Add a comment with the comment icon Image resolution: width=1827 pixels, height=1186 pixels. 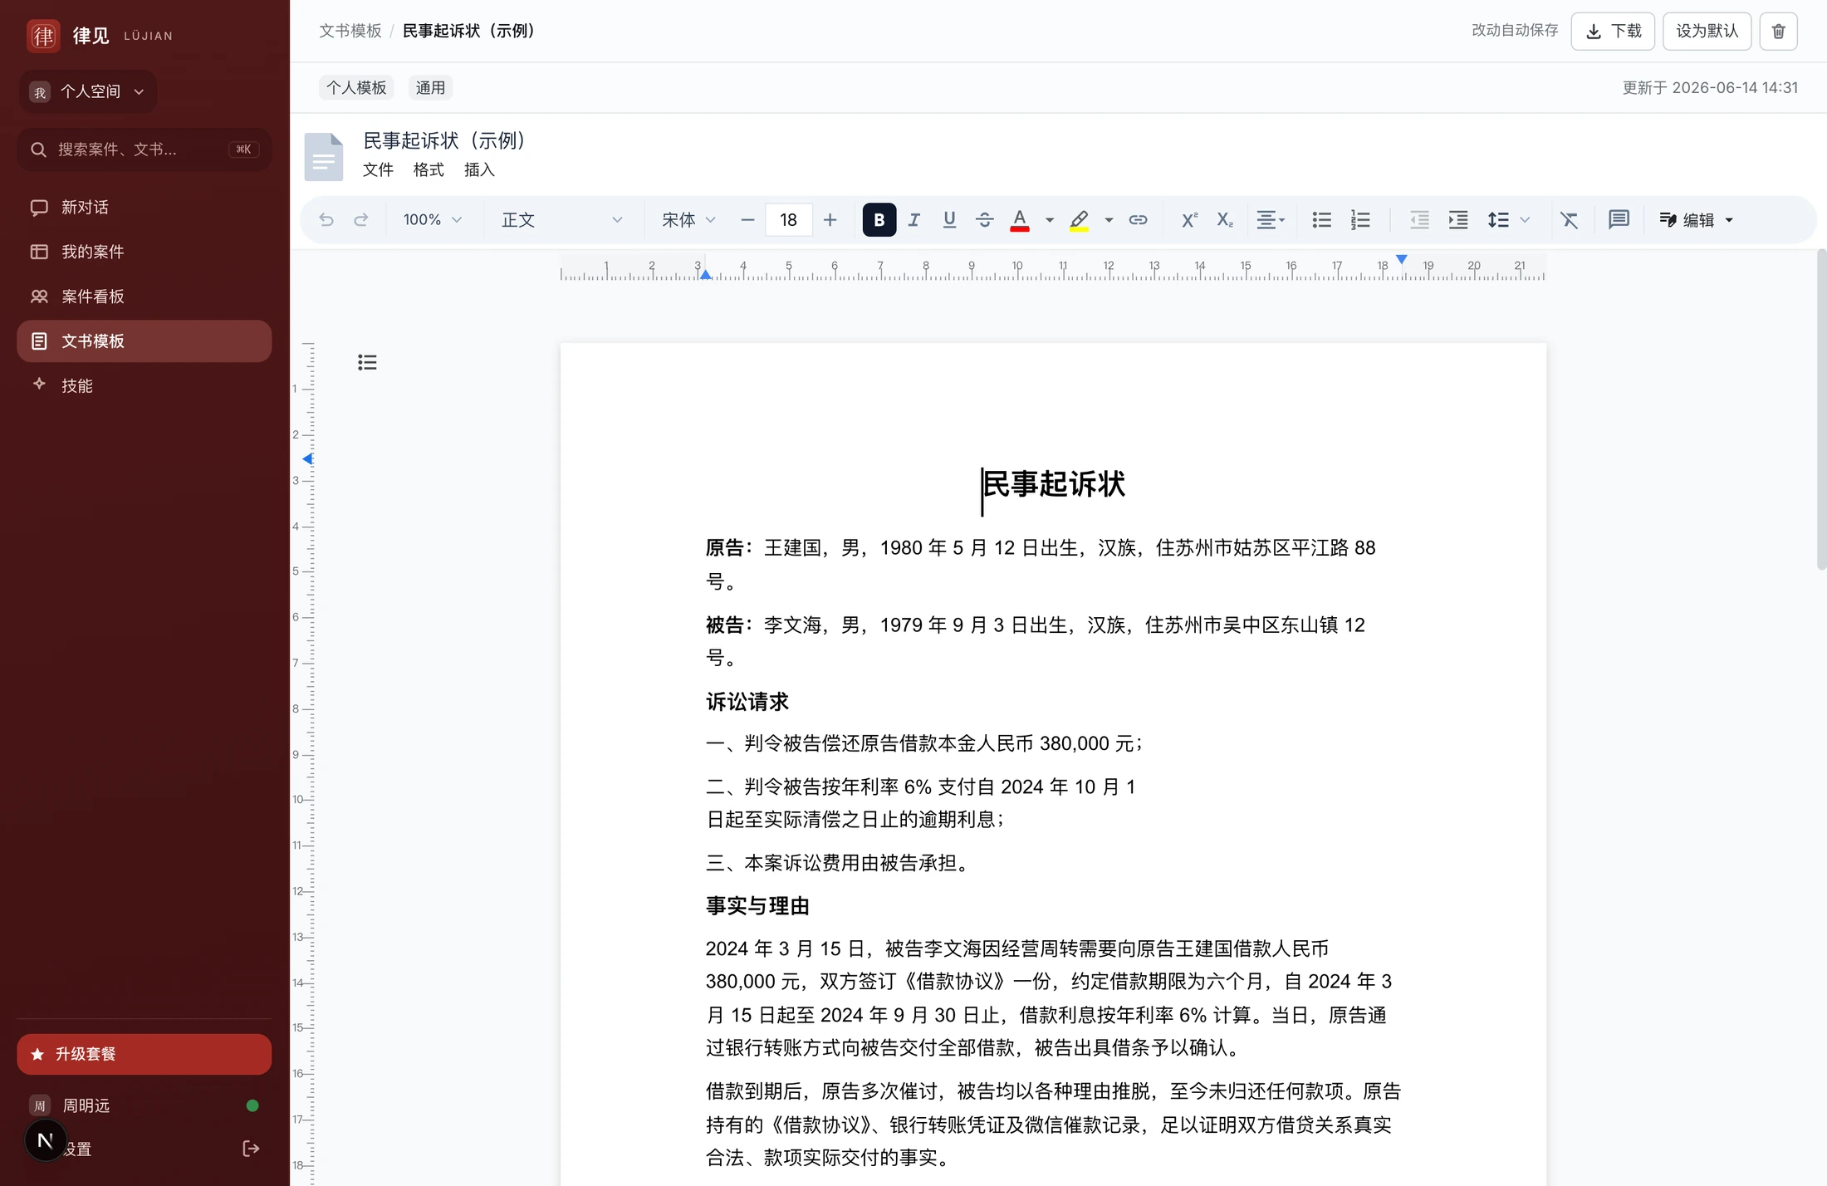coord(1619,220)
